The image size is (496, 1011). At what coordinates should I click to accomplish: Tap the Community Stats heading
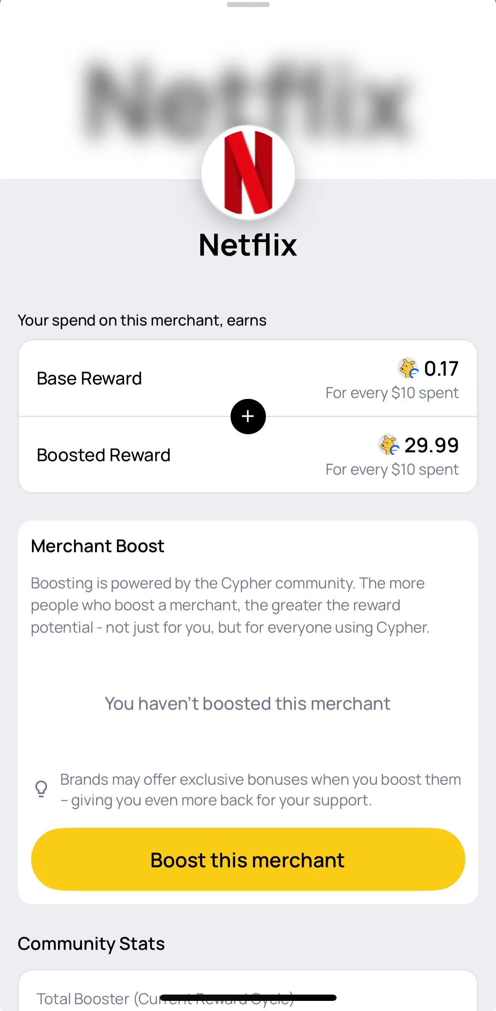tap(91, 944)
